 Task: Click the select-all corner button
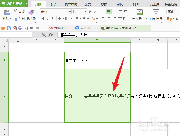click(x=4, y=41)
